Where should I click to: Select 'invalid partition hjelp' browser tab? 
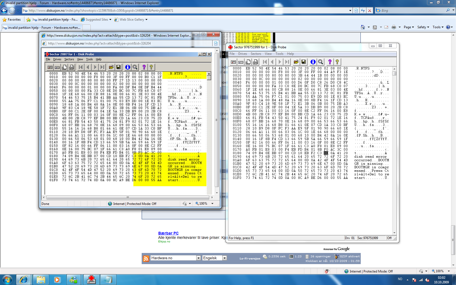click(42, 28)
